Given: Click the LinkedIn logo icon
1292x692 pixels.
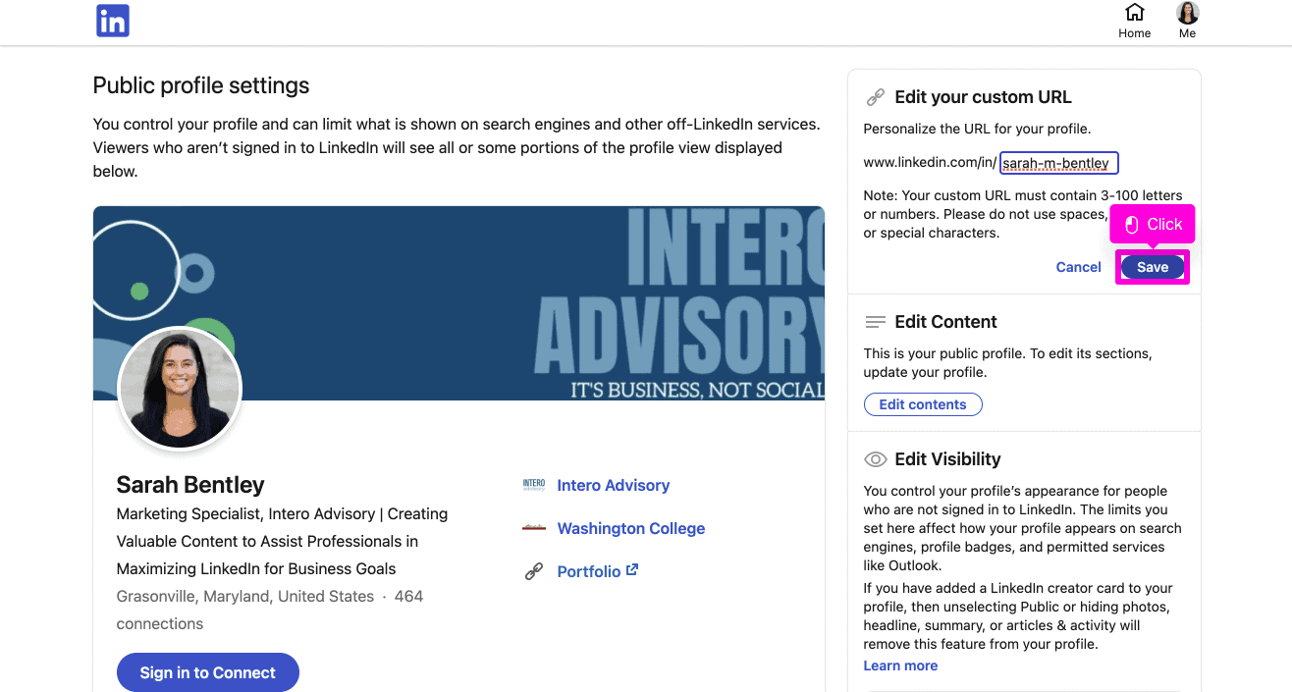Looking at the screenshot, I should 113,21.
